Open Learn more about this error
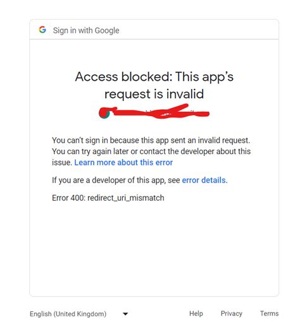The height and width of the screenshot is (322, 300). tap(123, 162)
